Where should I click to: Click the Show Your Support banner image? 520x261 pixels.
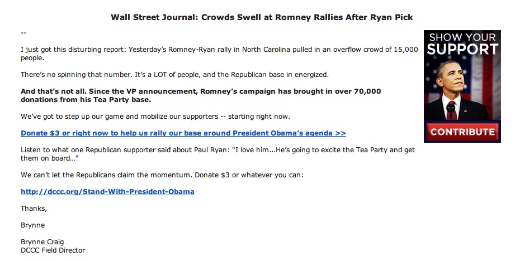(462, 86)
